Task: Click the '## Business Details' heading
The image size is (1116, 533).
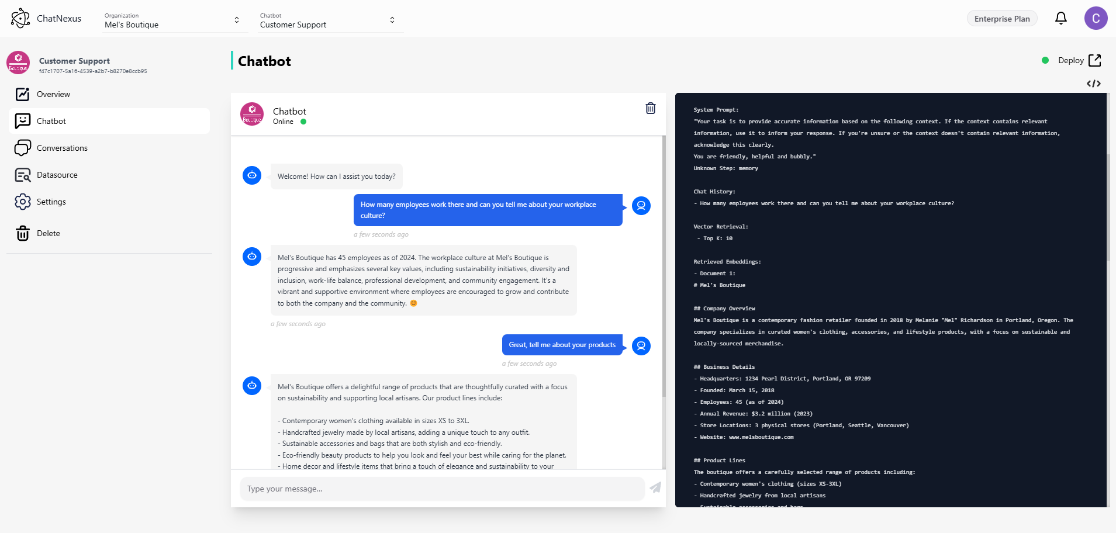Action: pos(724,367)
